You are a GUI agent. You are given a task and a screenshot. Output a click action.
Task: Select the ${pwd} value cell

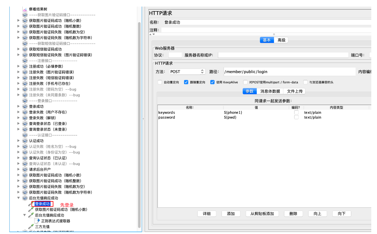click(256, 117)
